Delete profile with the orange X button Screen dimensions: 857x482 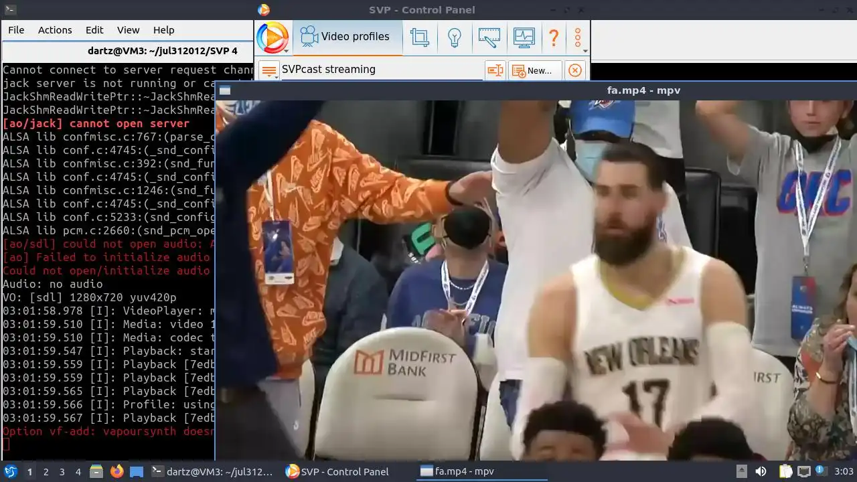pyautogui.click(x=575, y=70)
